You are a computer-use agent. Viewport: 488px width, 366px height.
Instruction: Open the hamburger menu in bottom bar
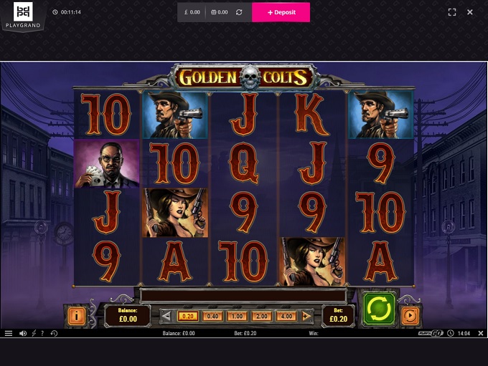(x=9, y=333)
